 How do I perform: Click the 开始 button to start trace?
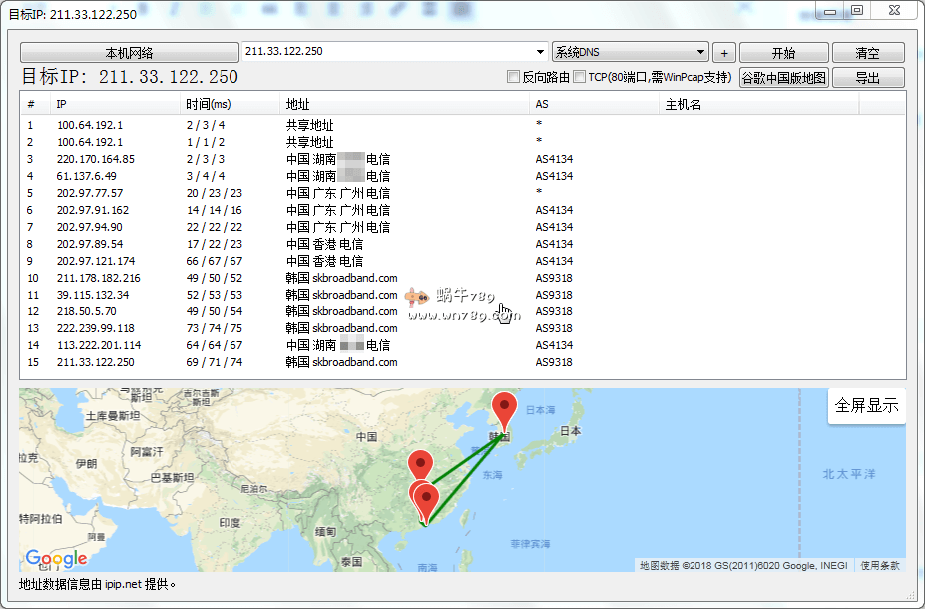coord(783,53)
